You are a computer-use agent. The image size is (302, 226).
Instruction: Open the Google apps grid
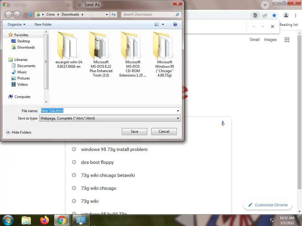(287, 40)
